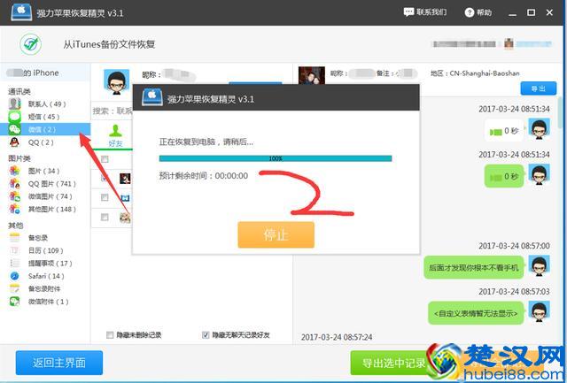The width and height of the screenshot is (567, 383).
Task: Select the 提醒事项 (17) reminders icon
Action: pyautogui.click(x=15, y=264)
